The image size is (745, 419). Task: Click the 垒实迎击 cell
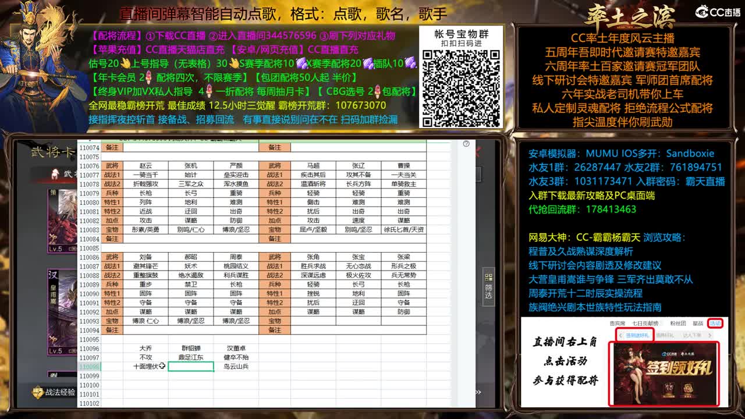tap(236, 175)
